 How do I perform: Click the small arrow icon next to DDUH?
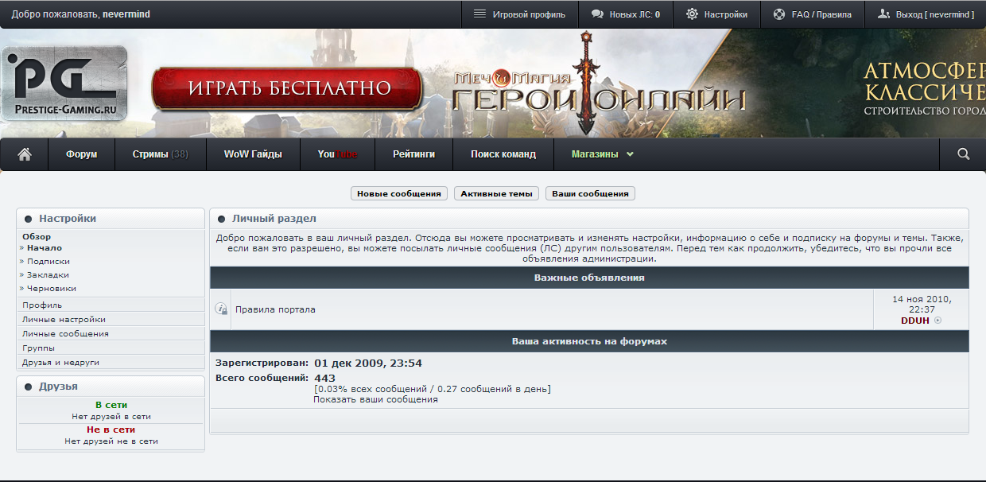tap(938, 321)
